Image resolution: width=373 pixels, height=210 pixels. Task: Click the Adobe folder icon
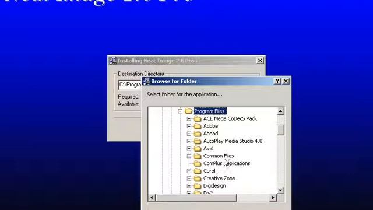pyautogui.click(x=198, y=126)
